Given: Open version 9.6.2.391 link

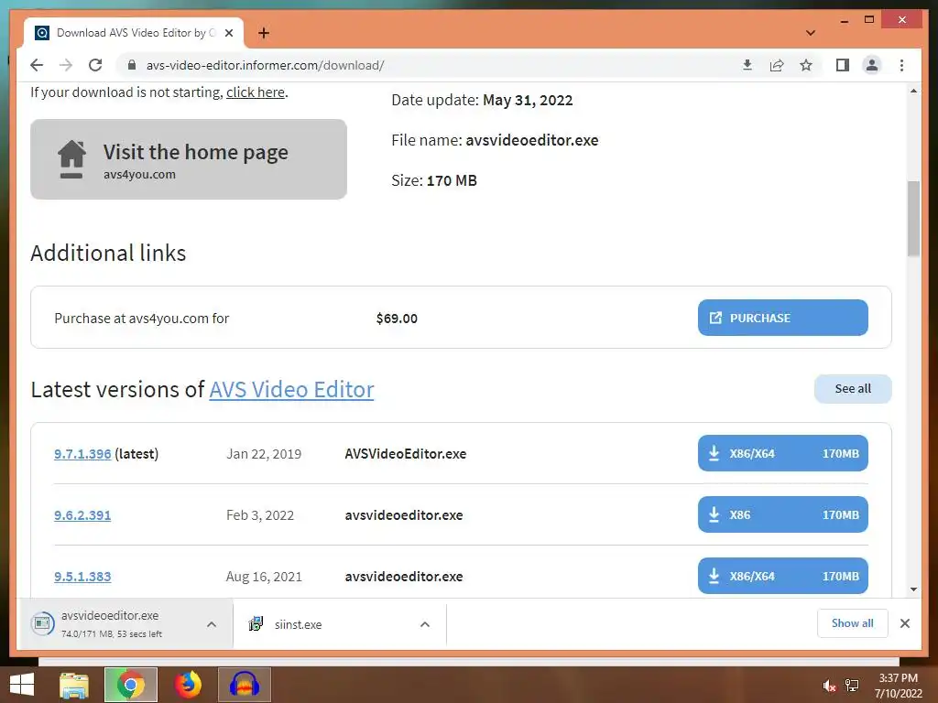Looking at the screenshot, I should pyautogui.click(x=82, y=515).
